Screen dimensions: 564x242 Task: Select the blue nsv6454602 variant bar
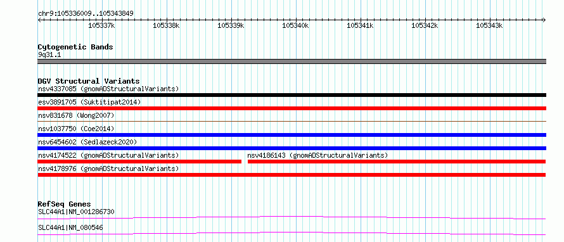pos(292,148)
